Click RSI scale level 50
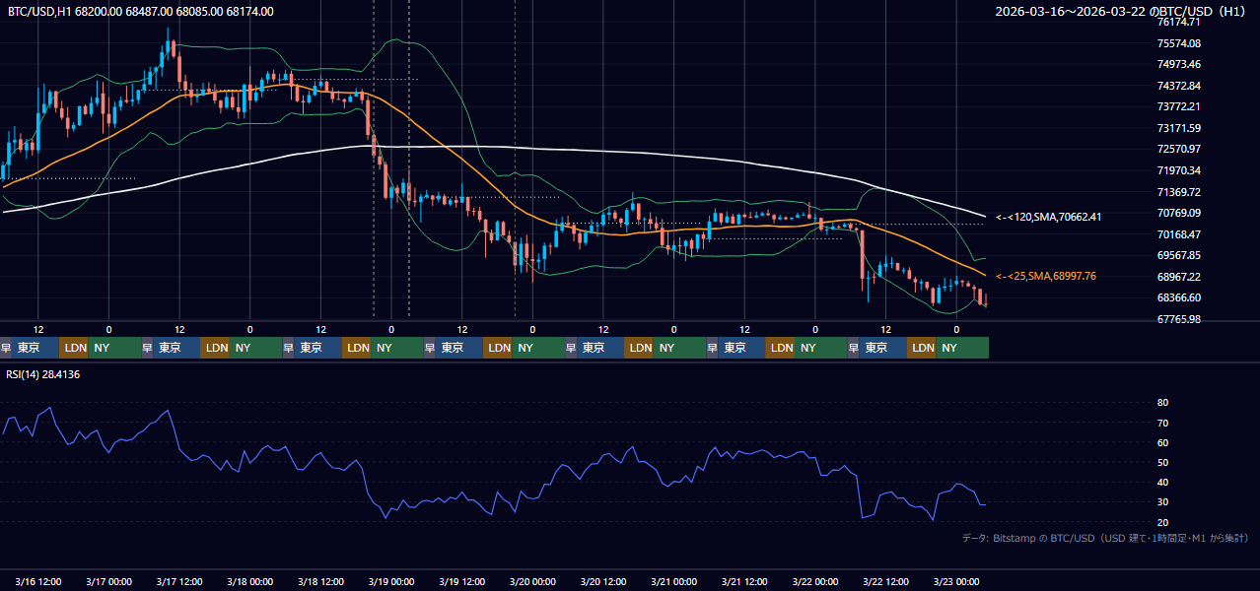 [x=1162, y=462]
